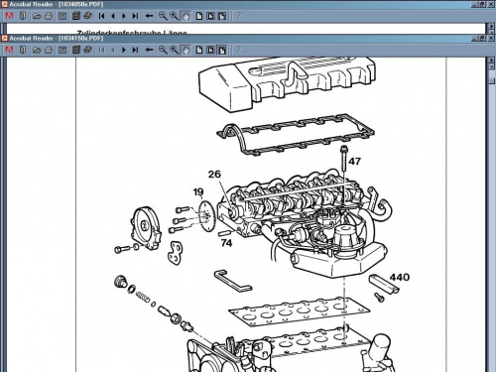Toggle navigation pane in 1034150x.PDF window
The height and width of the screenshot is (372, 496).
pyautogui.click(x=62, y=50)
